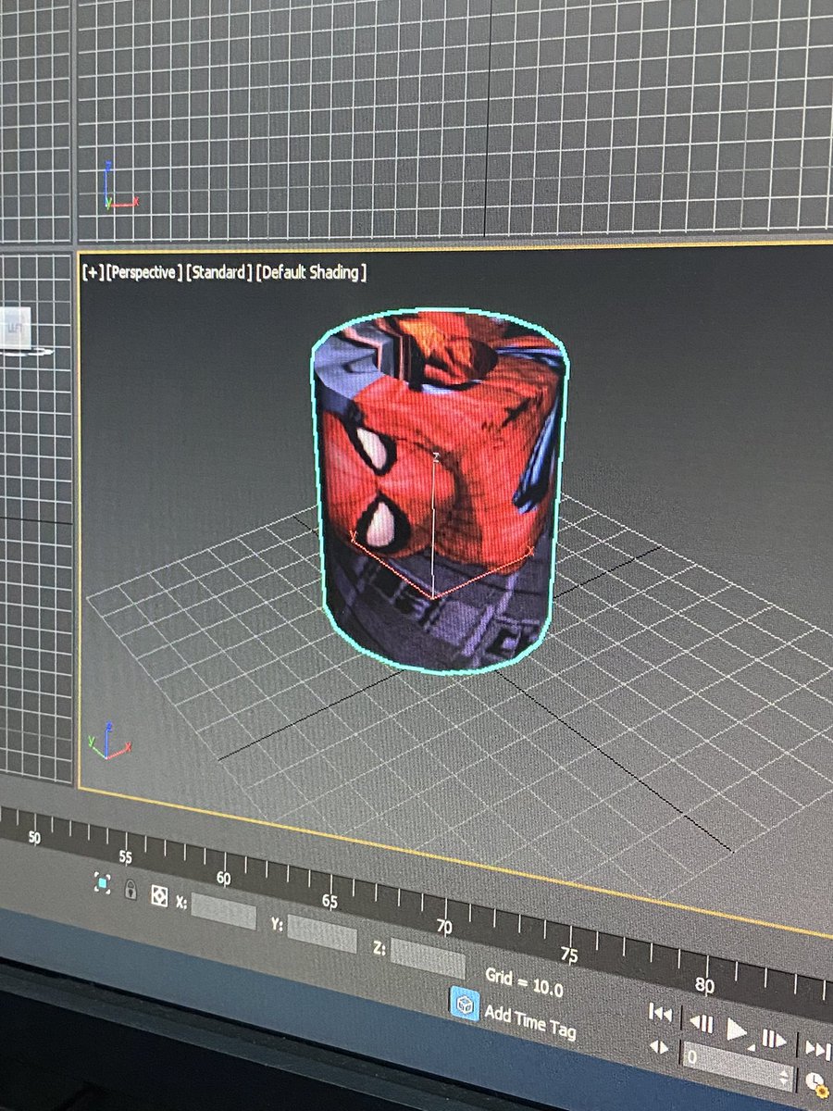Open the [+] viewport general menu
The image size is (833, 1111).
point(93,272)
